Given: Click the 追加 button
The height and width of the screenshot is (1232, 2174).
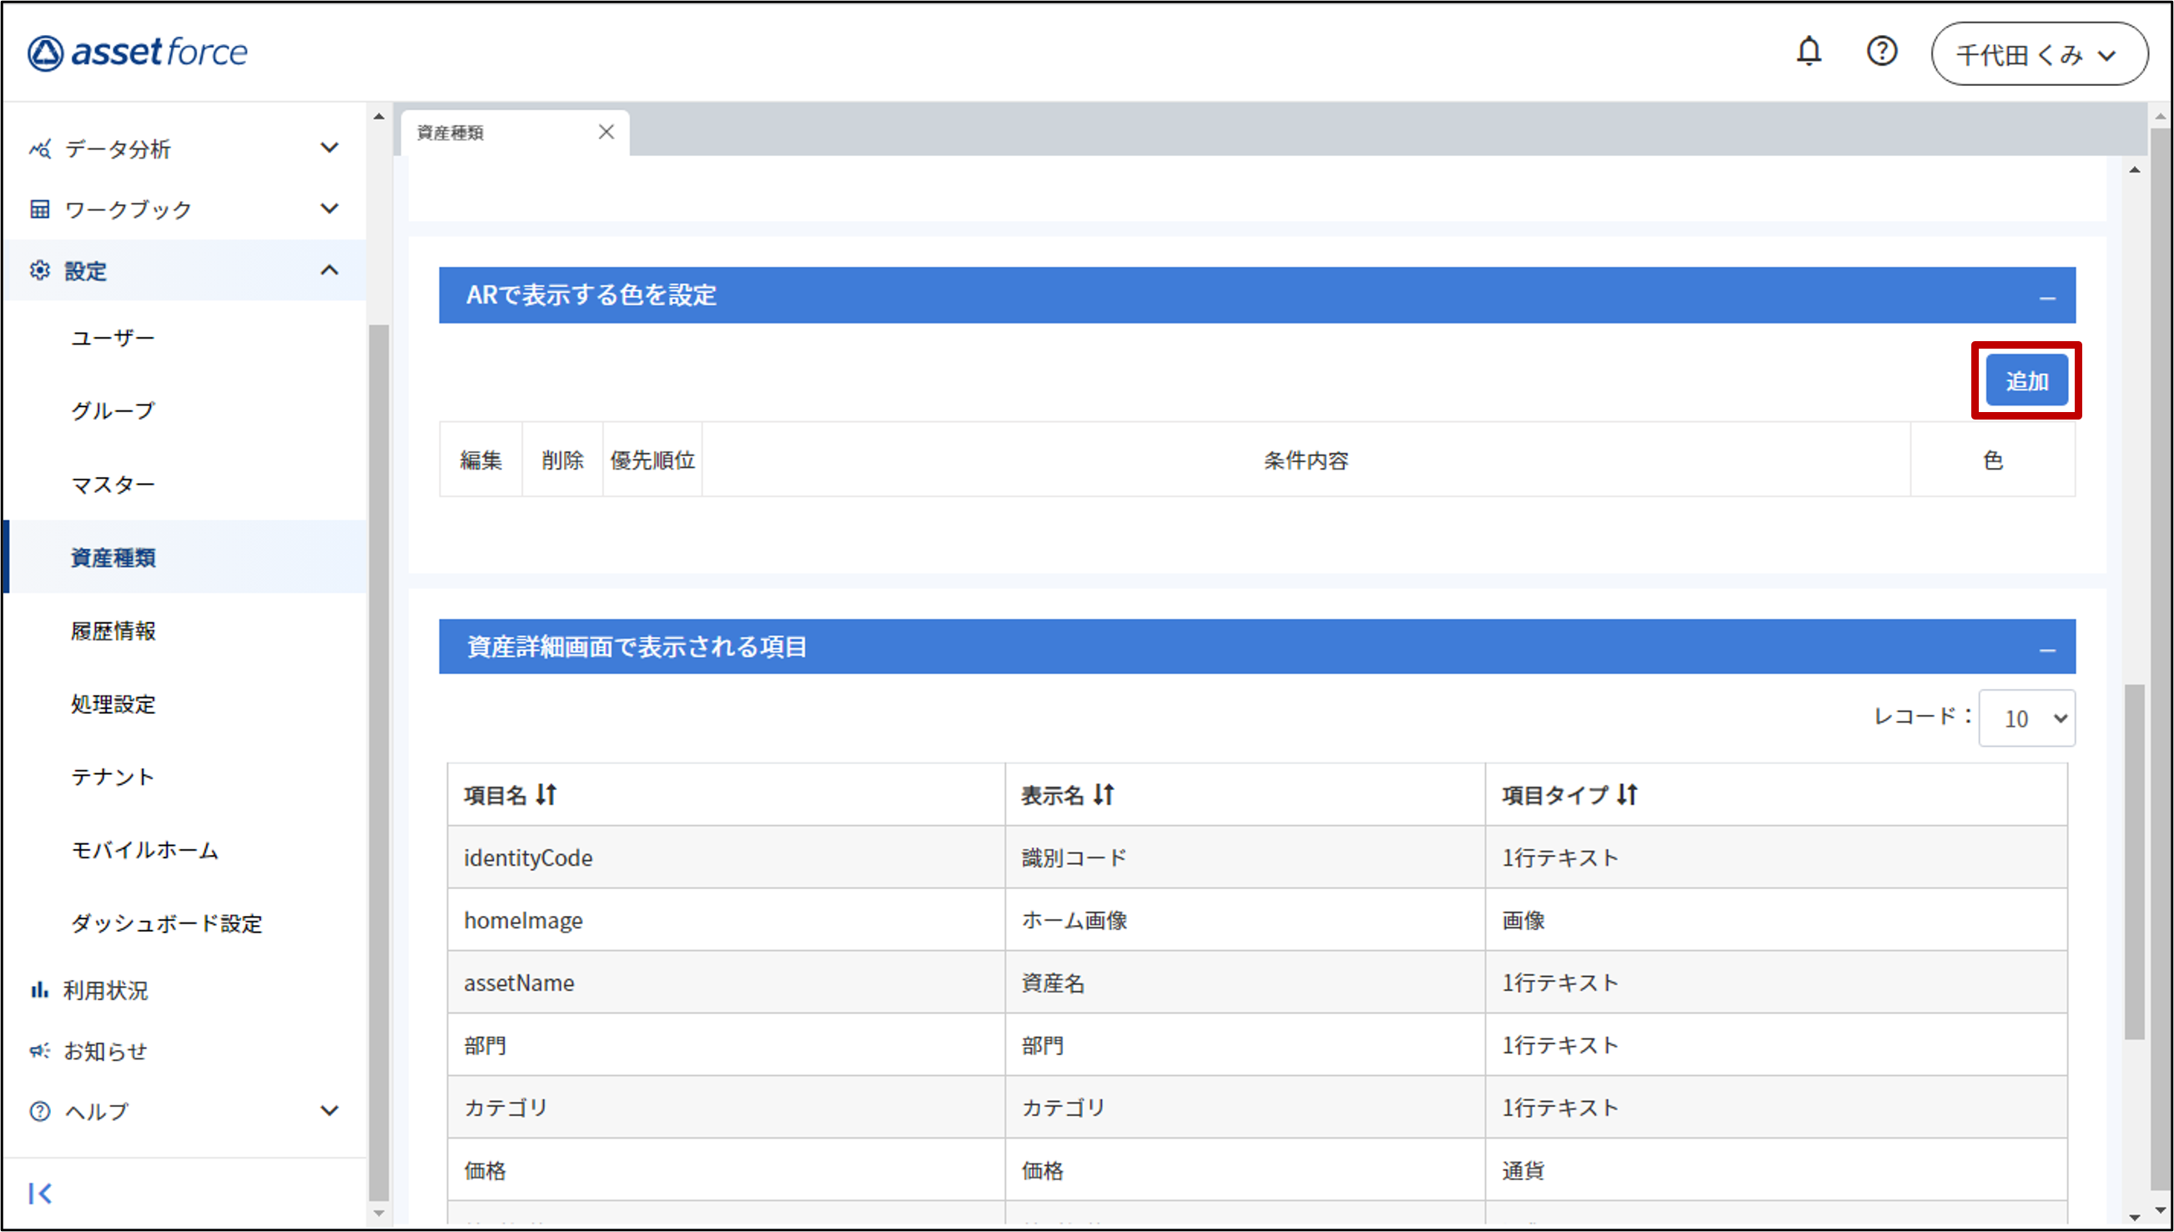Looking at the screenshot, I should (2026, 380).
